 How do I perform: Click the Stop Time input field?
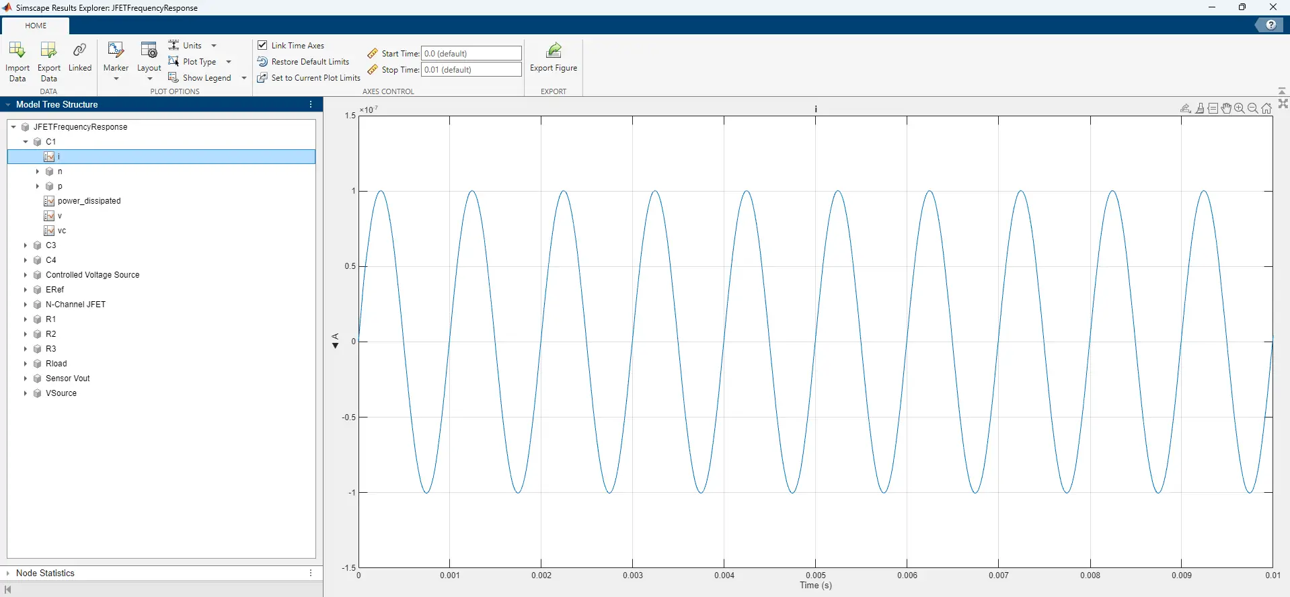471,70
